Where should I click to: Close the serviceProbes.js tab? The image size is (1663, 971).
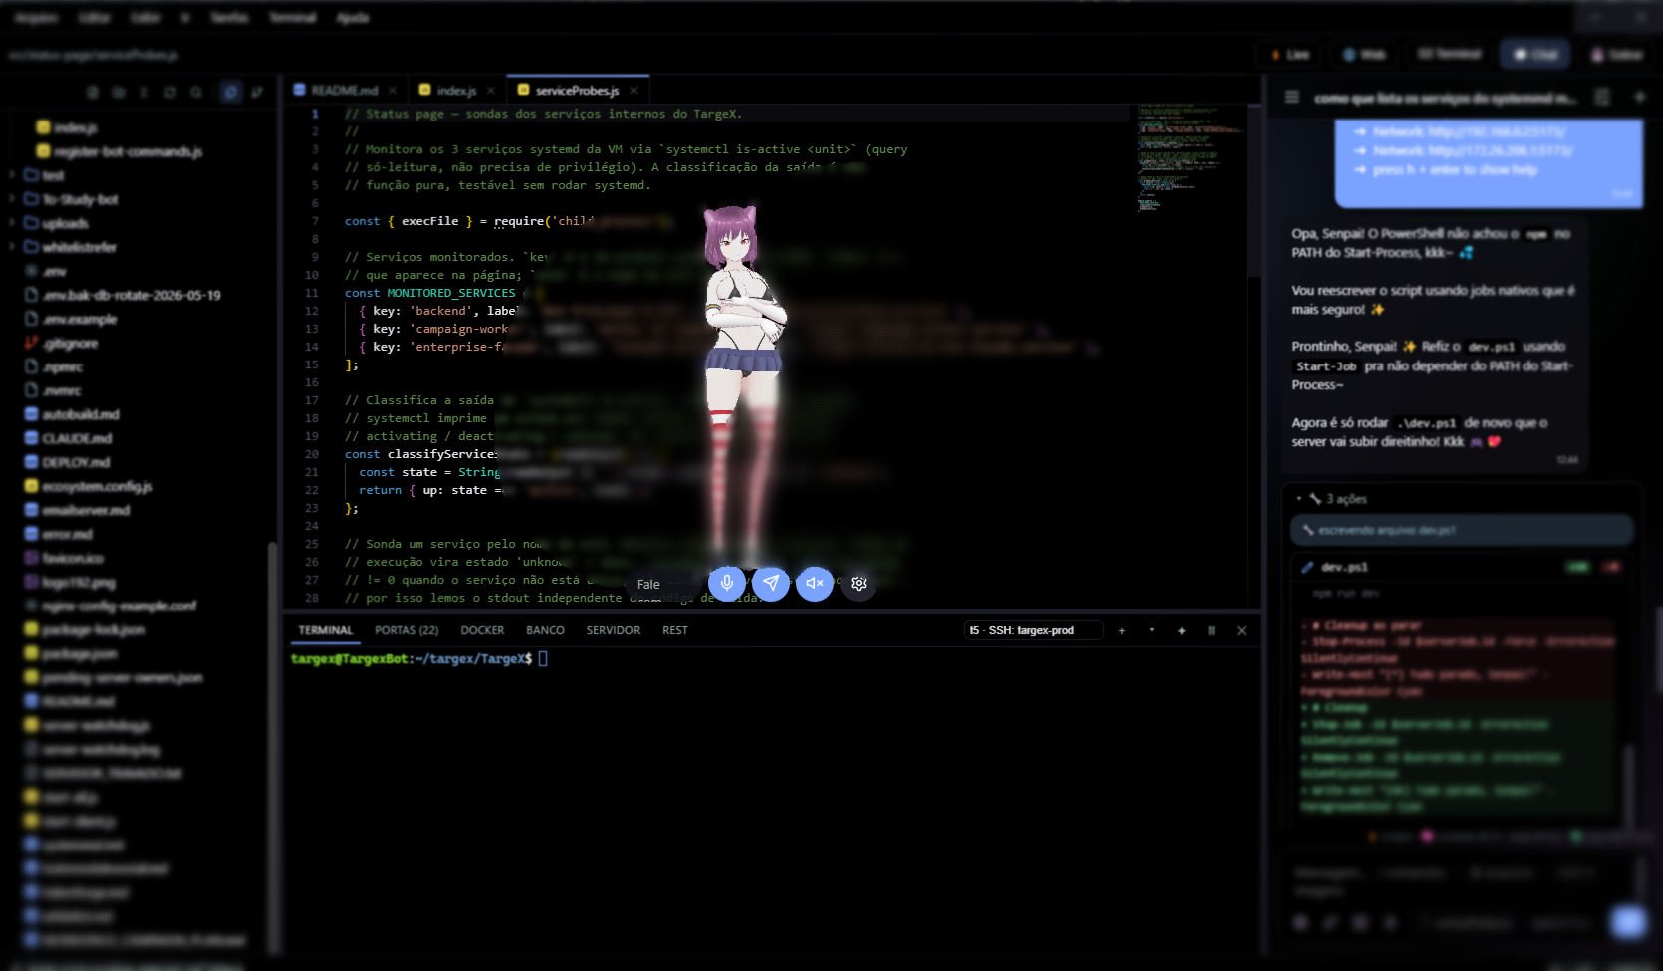tap(634, 90)
